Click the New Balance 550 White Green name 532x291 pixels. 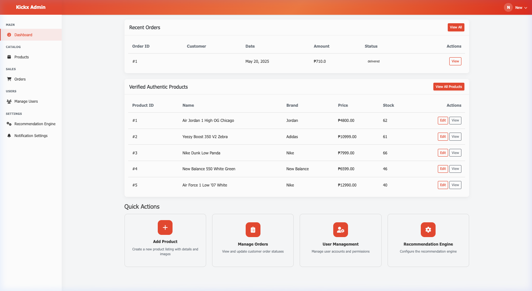(209, 169)
